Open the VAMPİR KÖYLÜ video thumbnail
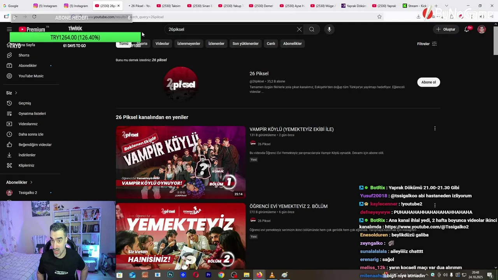 [x=181, y=162]
